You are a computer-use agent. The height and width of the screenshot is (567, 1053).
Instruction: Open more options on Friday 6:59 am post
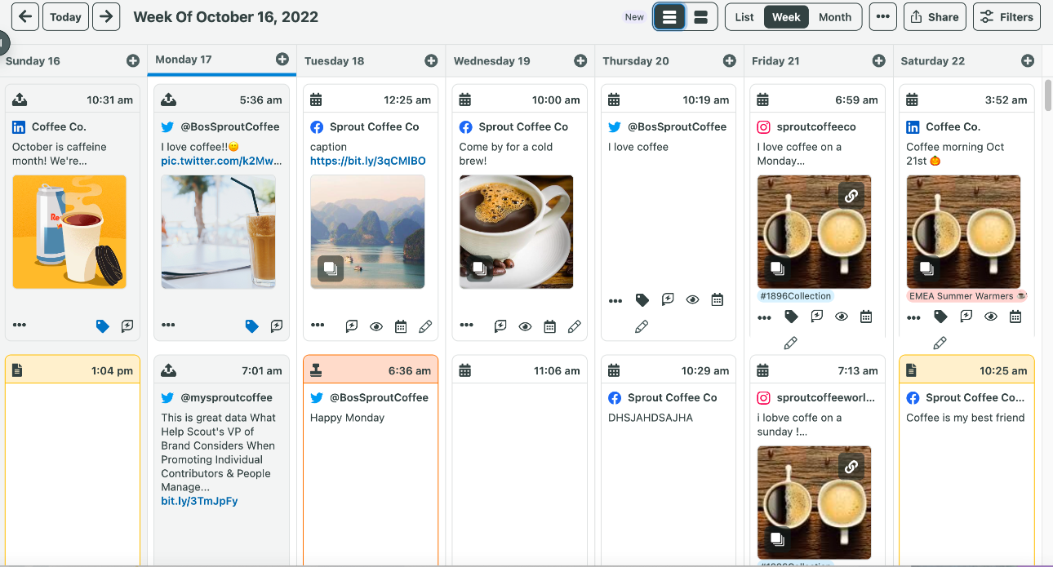click(764, 317)
